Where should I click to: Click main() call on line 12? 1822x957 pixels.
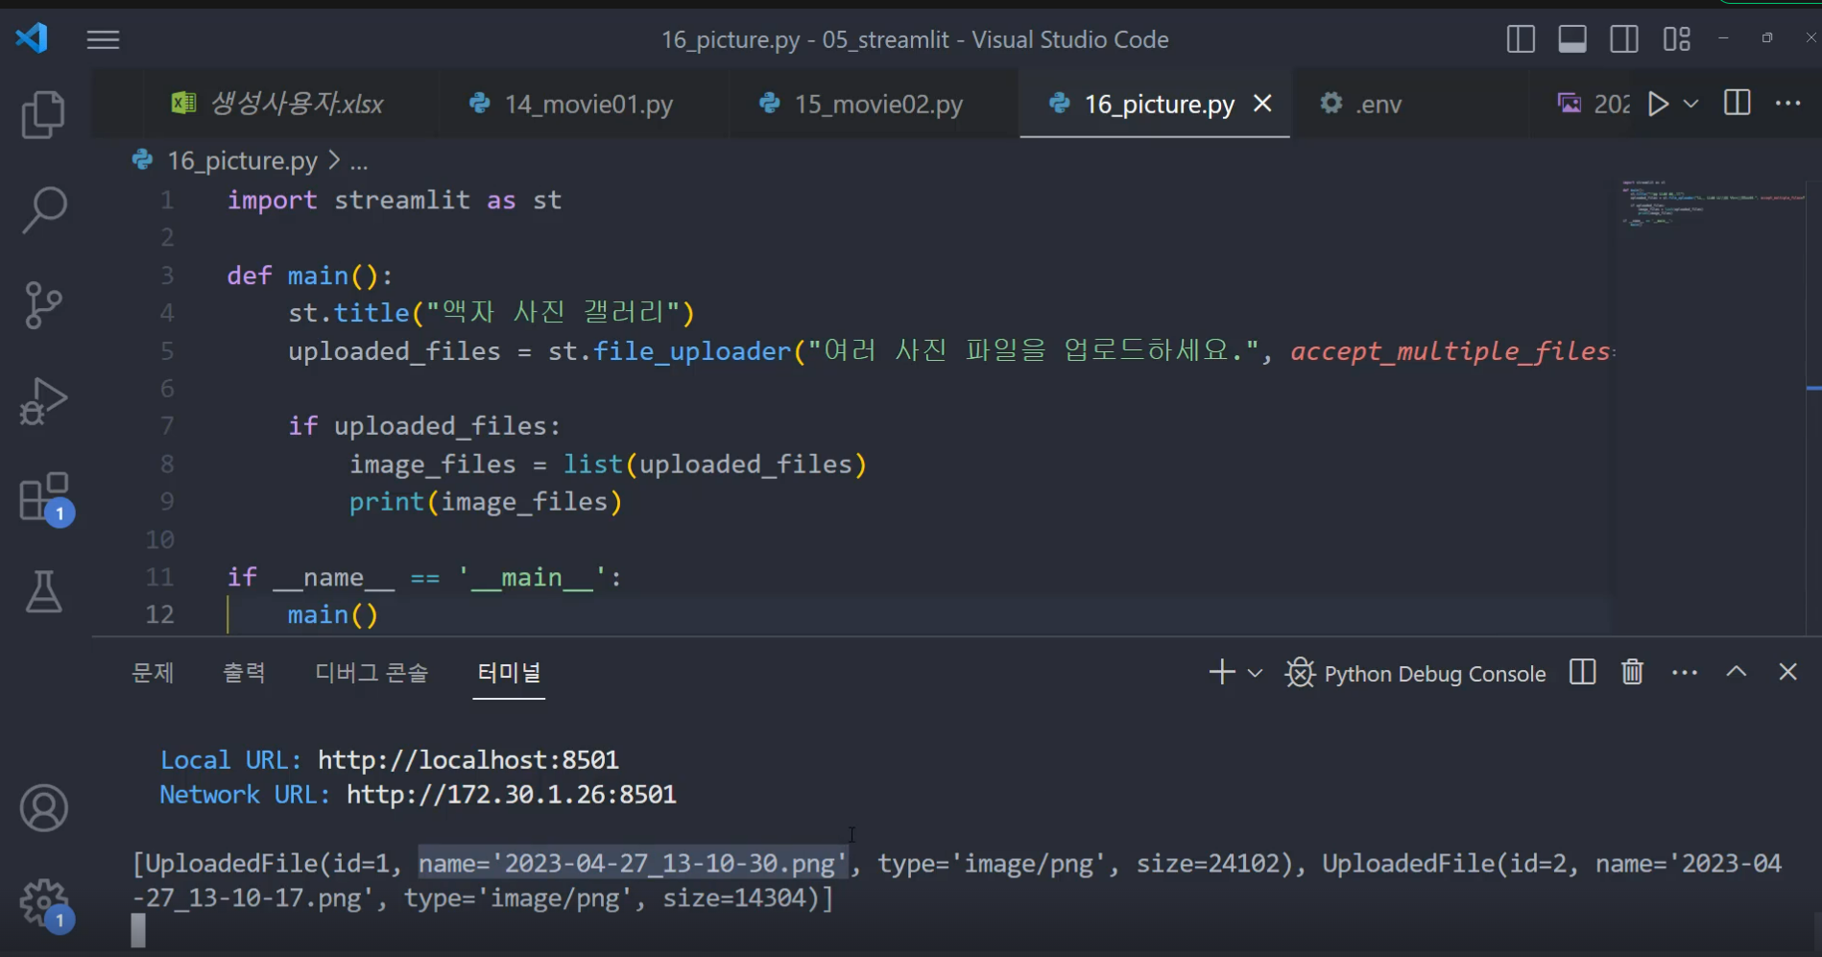click(x=333, y=615)
